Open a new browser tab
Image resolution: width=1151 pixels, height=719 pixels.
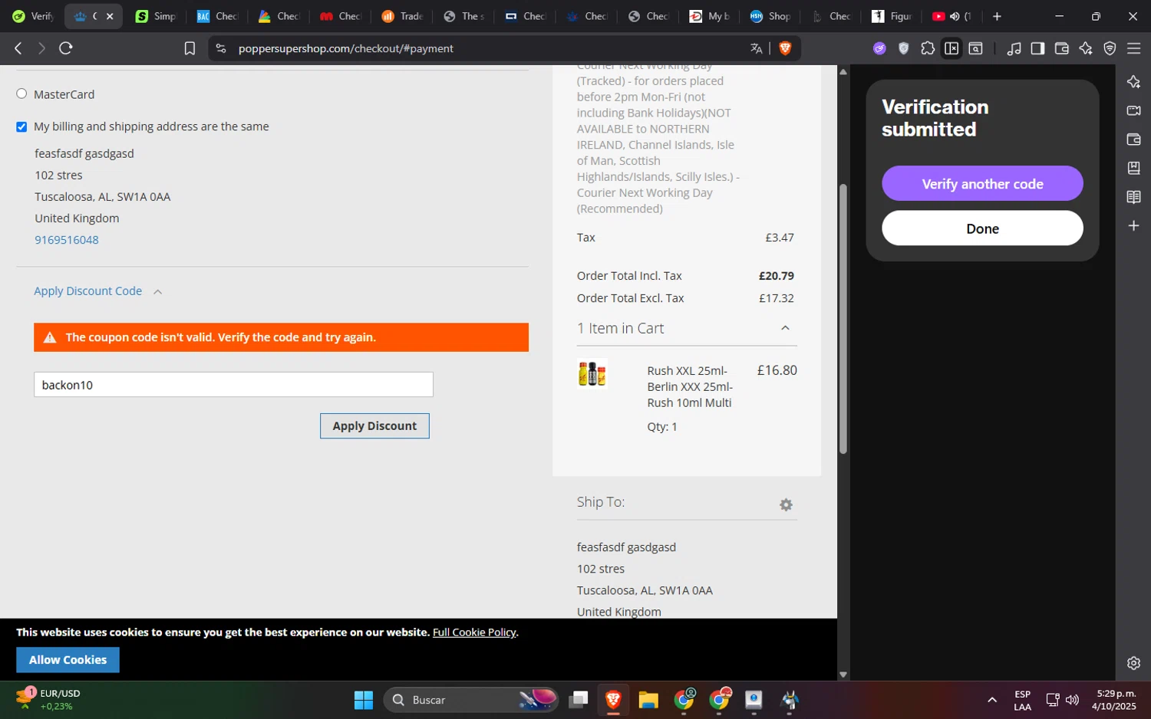997,16
